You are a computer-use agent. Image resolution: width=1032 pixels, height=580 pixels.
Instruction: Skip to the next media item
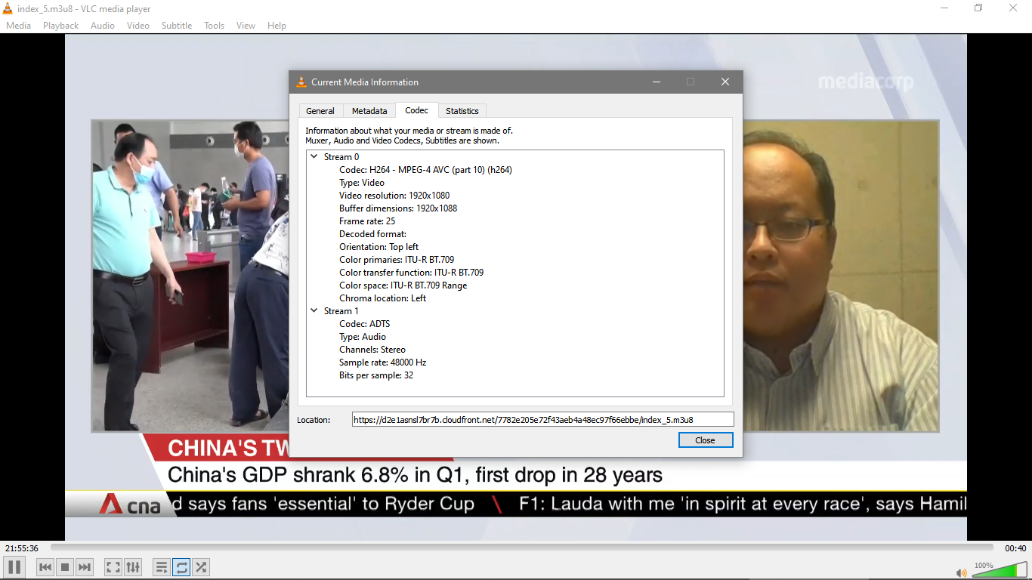tap(84, 566)
